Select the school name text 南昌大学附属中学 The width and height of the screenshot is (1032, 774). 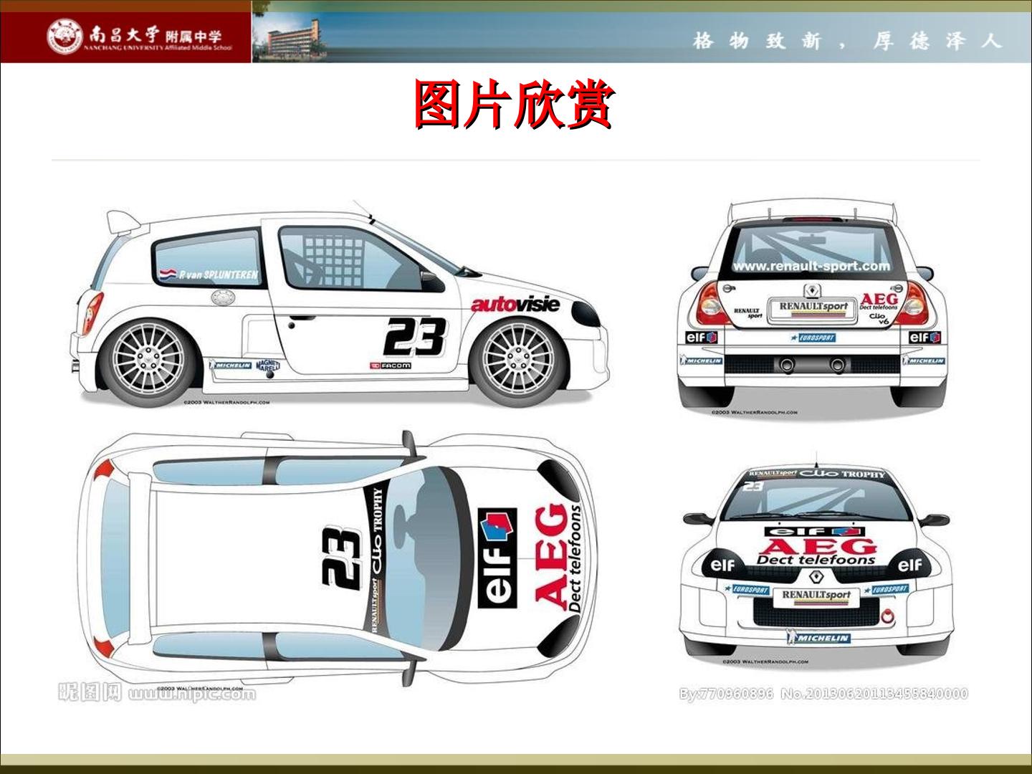pyautogui.click(x=156, y=34)
